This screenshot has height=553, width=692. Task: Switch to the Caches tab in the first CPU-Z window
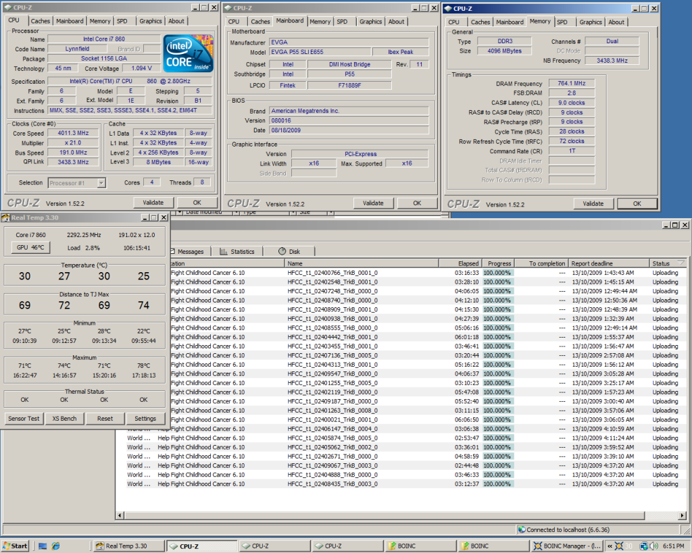[40, 21]
